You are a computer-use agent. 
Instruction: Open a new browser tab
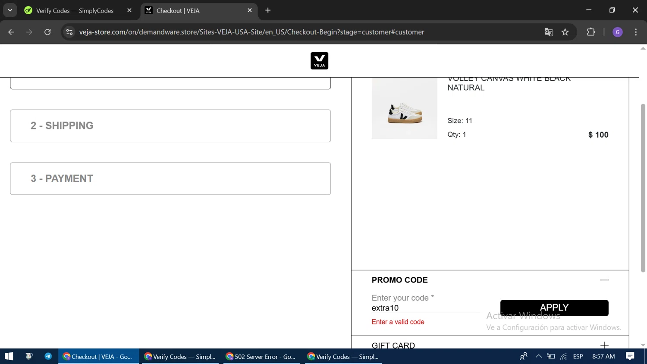[268, 10]
